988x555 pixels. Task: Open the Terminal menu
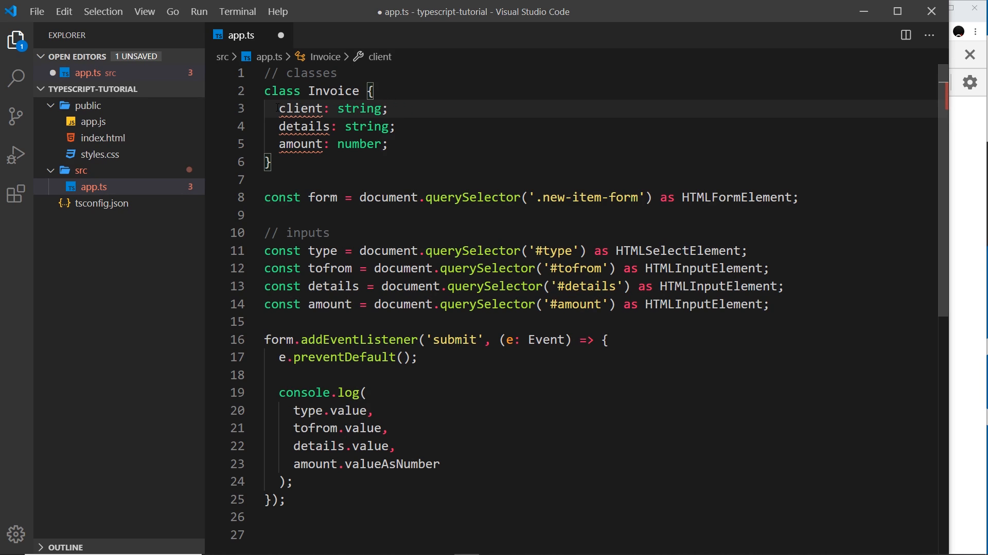pyautogui.click(x=237, y=11)
